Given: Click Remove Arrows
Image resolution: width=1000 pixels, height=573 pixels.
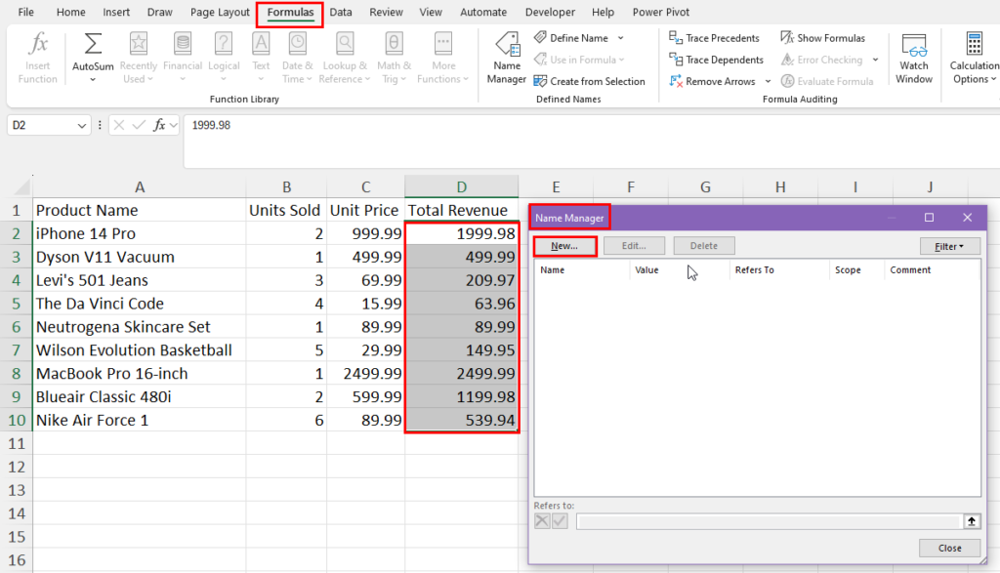Looking at the screenshot, I should 712,82.
